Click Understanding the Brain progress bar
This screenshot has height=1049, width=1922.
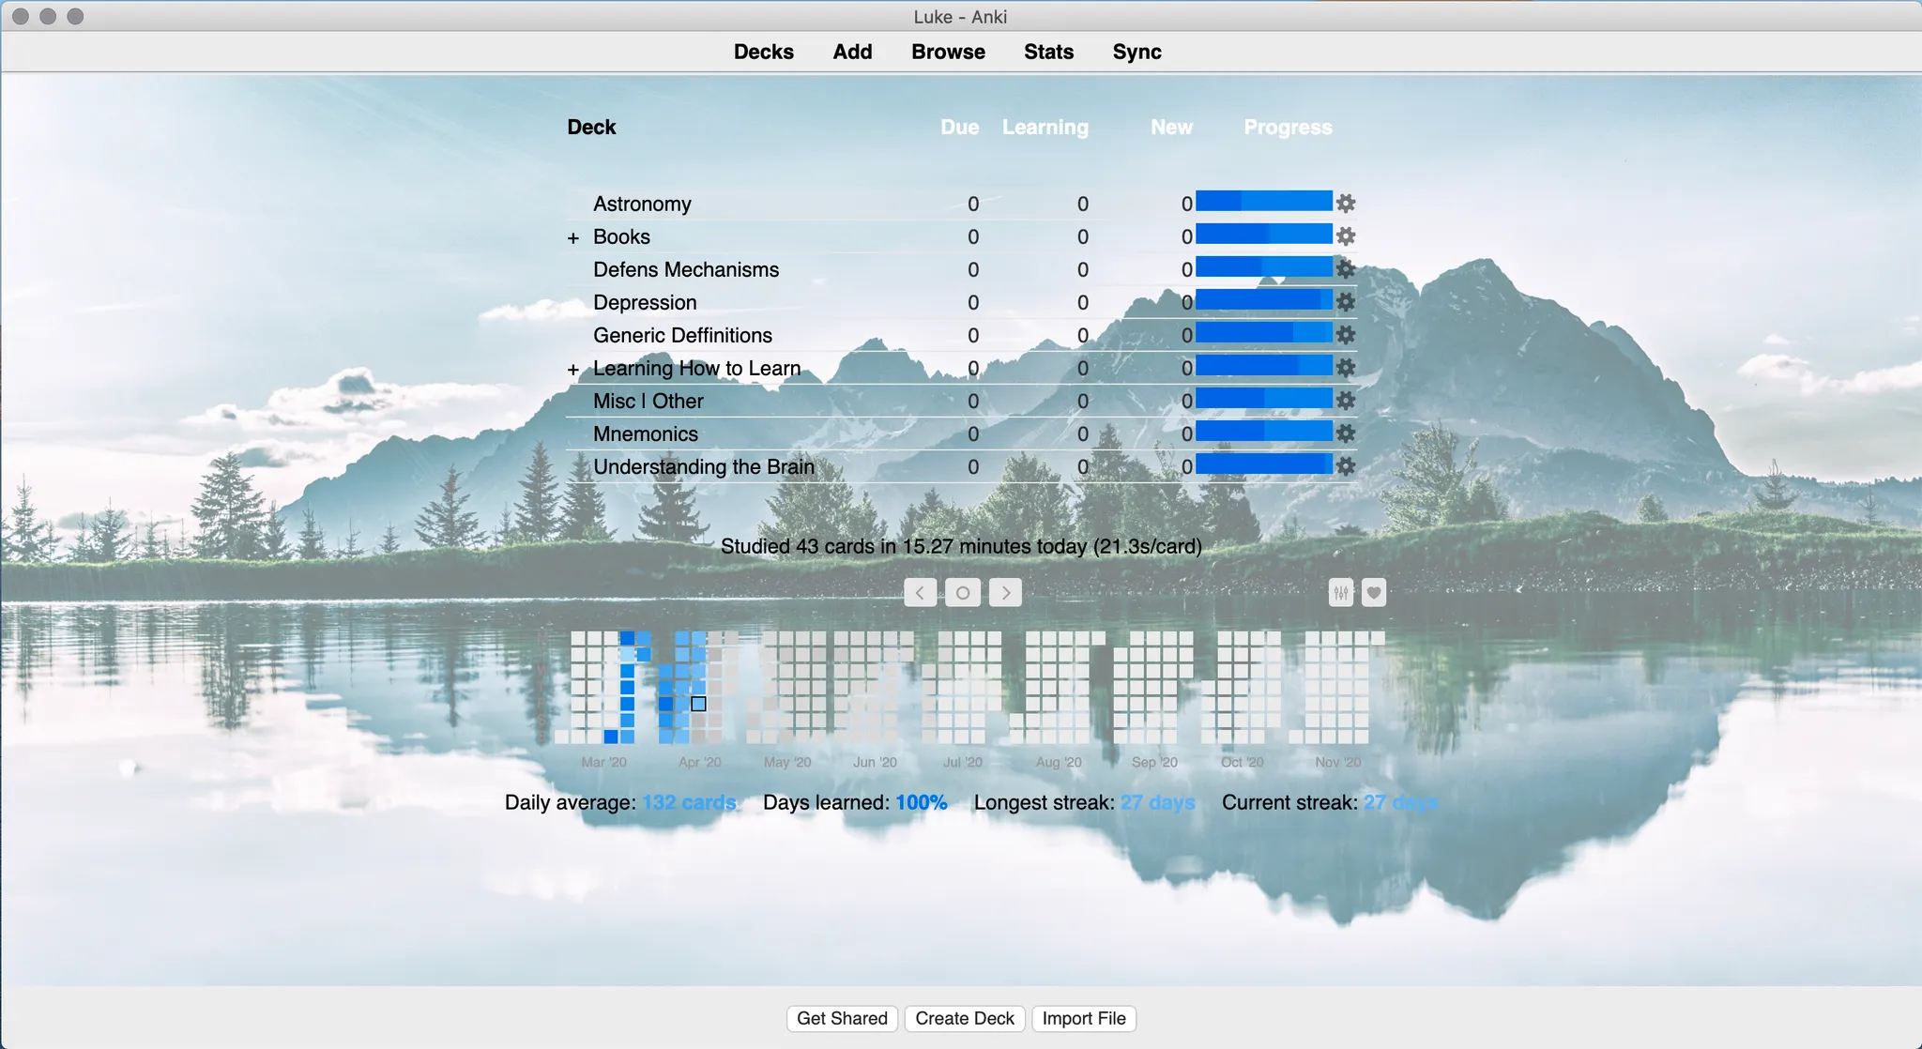tap(1263, 465)
